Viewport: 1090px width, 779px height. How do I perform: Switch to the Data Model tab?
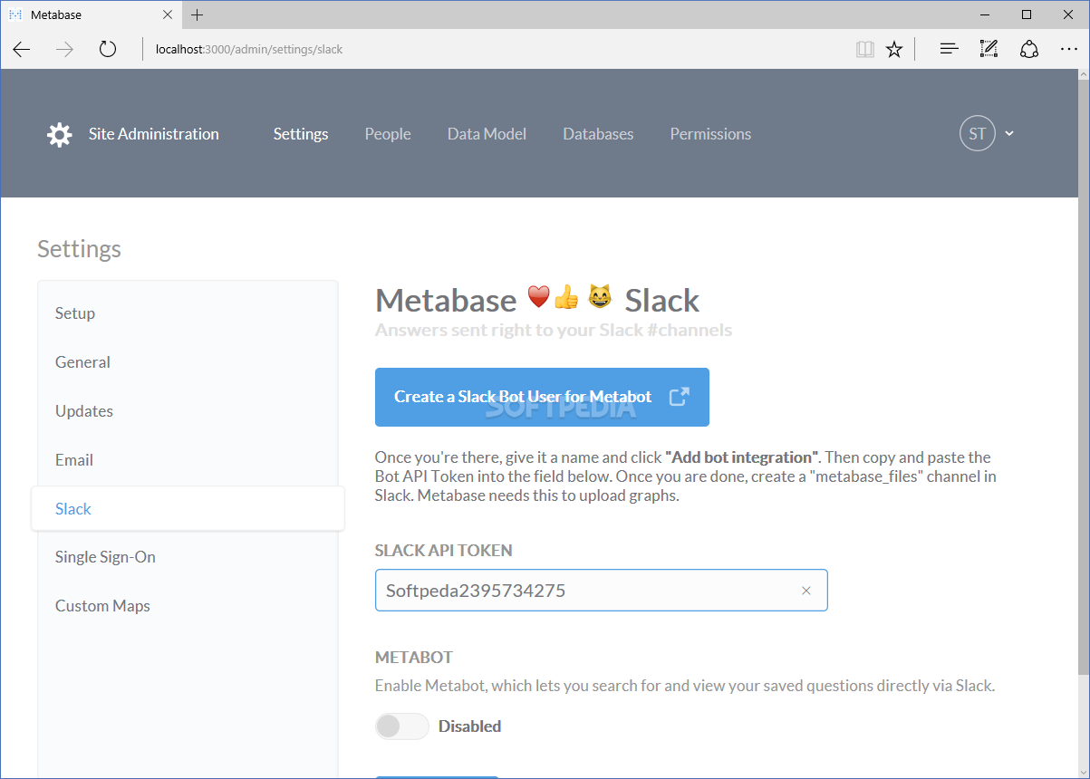[487, 134]
